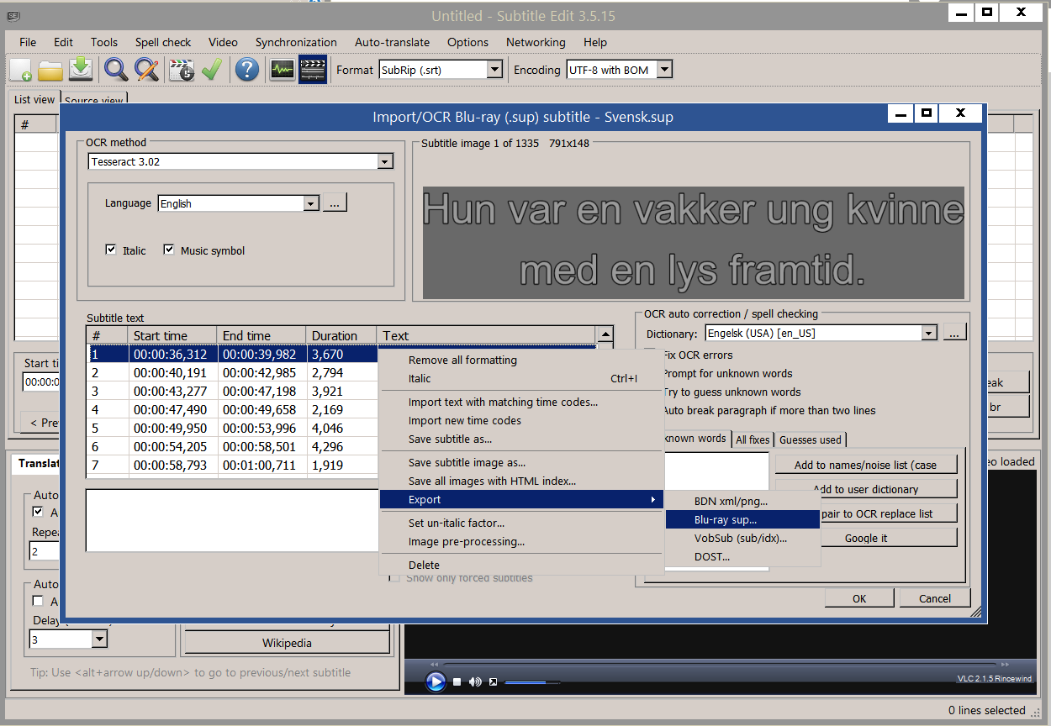Image resolution: width=1051 pixels, height=726 pixels.
Task: Expand the OCR method Tesseract dropdown
Action: 385,161
